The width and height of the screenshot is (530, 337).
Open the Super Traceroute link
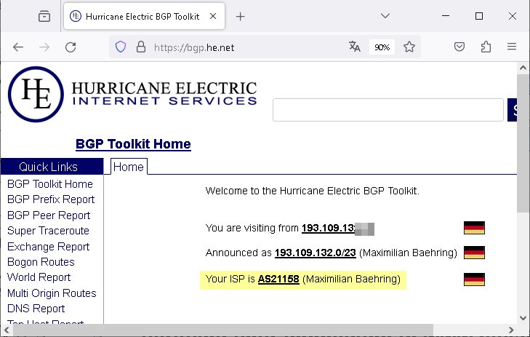click(x=48, y=231)
